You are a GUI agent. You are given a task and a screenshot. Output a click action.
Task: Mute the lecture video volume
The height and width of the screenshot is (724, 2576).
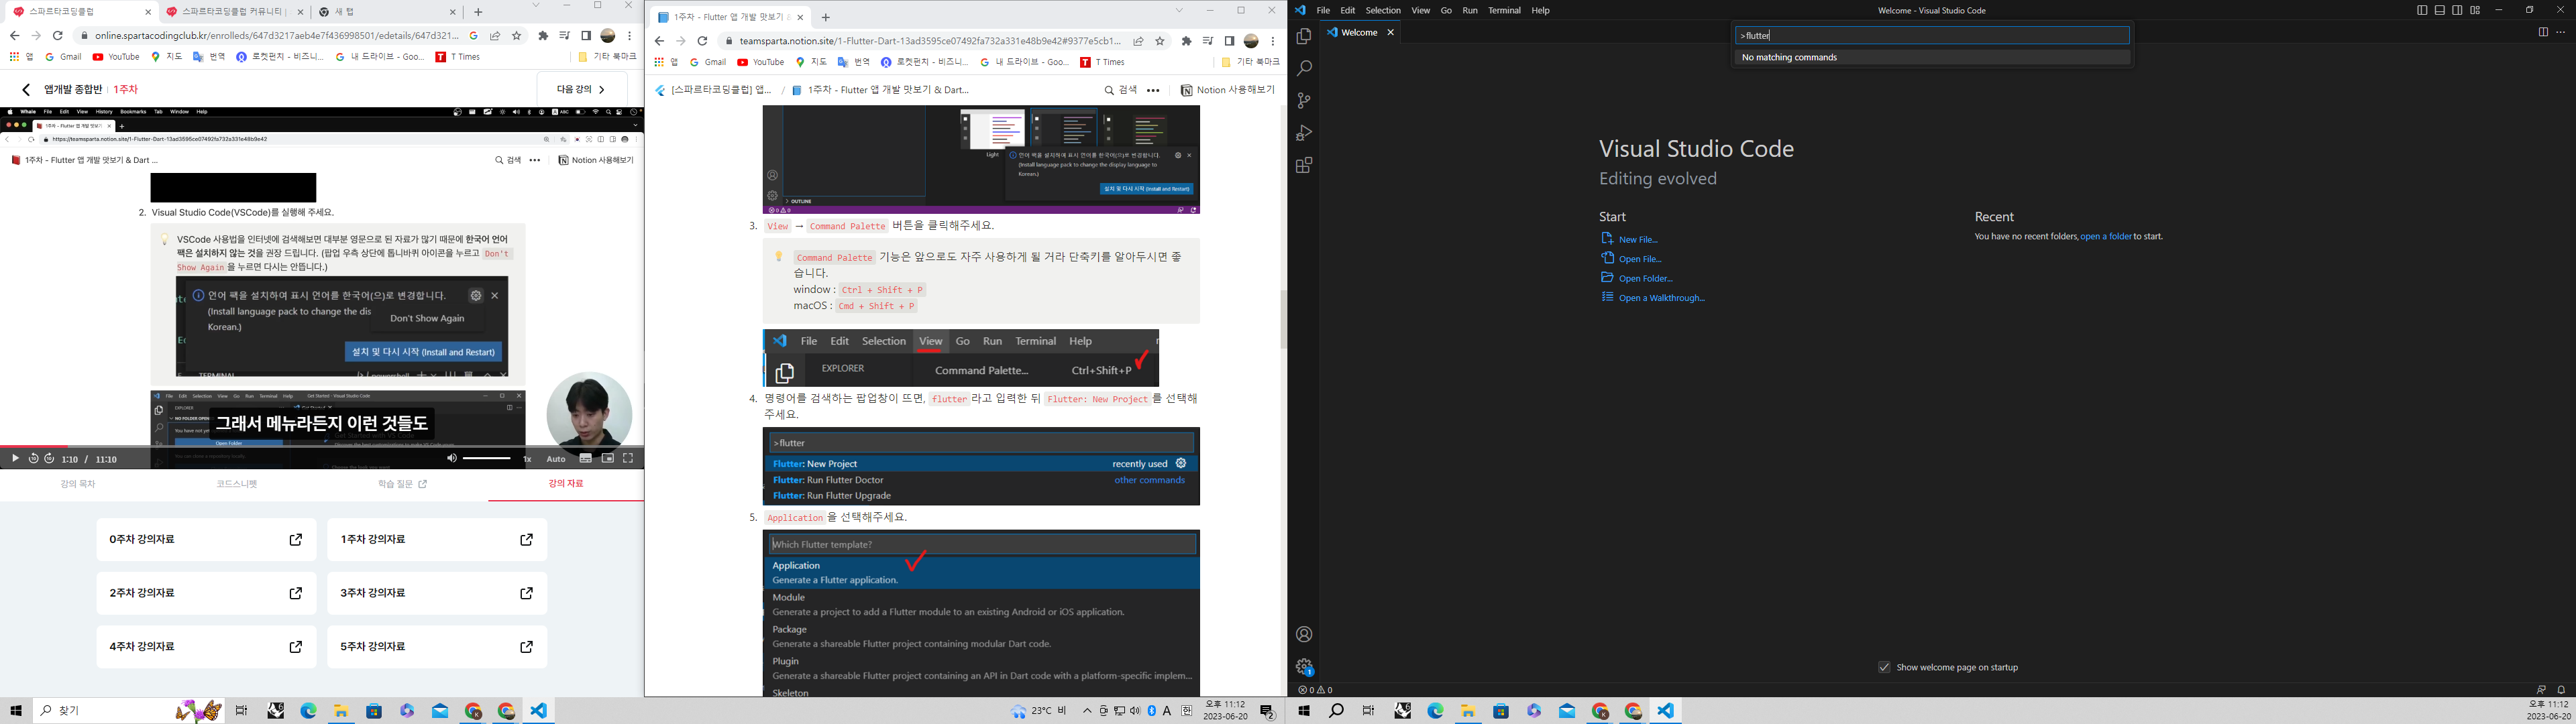coord(451,459)
